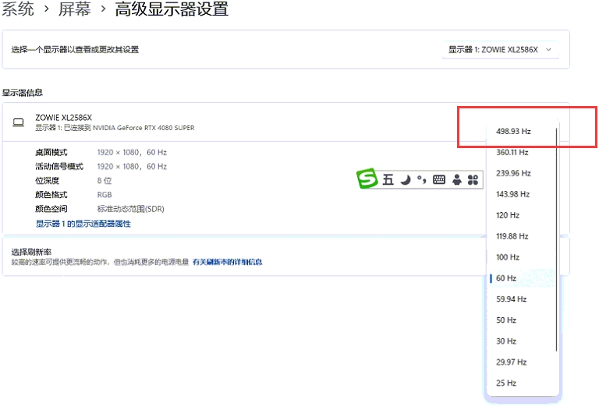Viewport: 606px width, 417px height.
Task: Click the person account icon in Sogou bar
Action: [x=457, y=179]
